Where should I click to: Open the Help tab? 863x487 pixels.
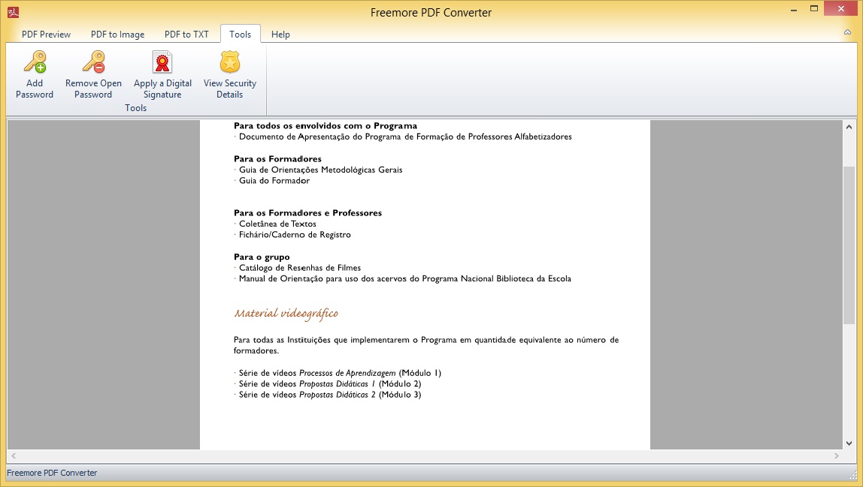coord(280,34)
